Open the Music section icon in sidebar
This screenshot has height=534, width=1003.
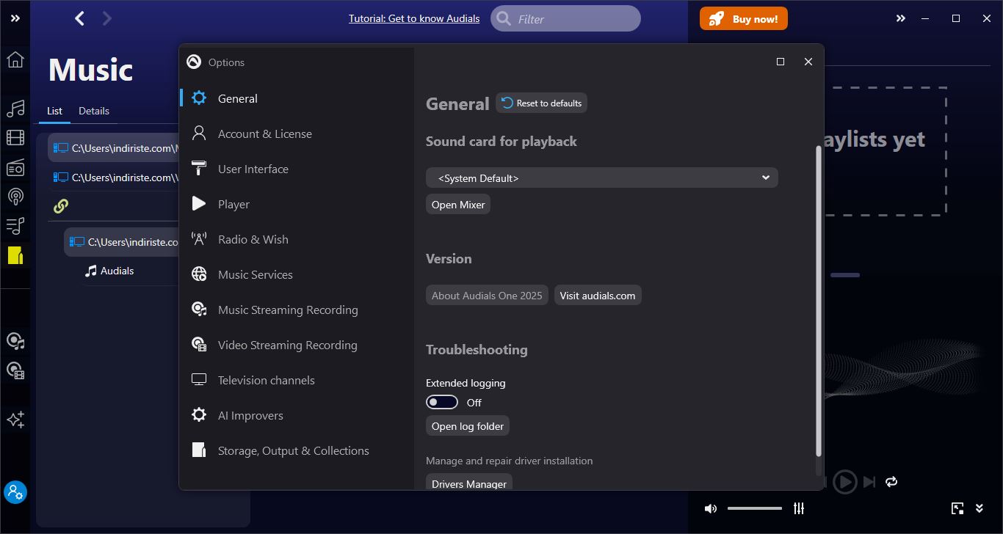tap(15, 109)
